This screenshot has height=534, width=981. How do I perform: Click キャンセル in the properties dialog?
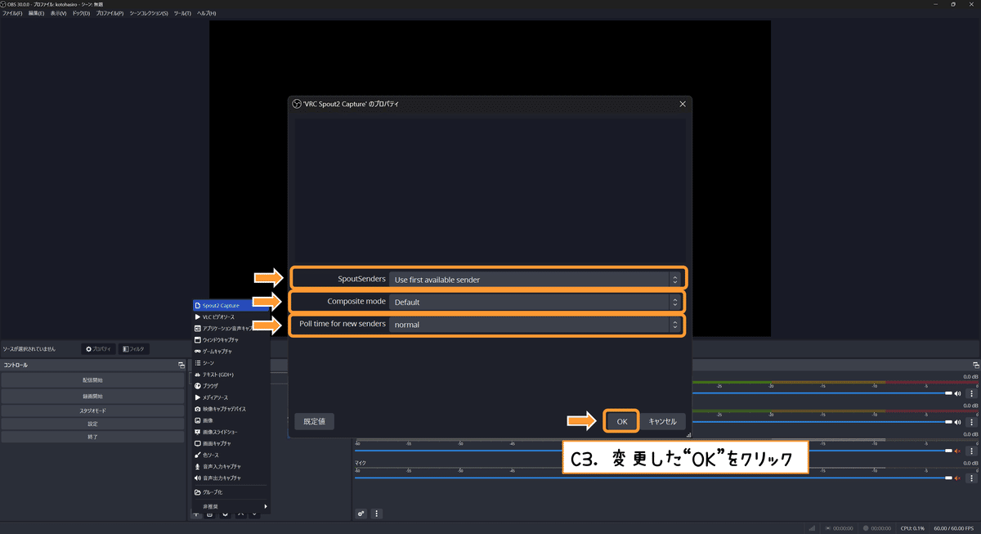pyautogui.click(x=662, y=421)
